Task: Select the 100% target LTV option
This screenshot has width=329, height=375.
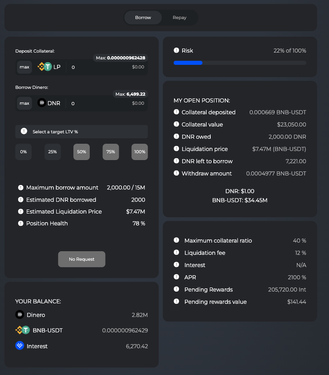Action: point(140,151)
